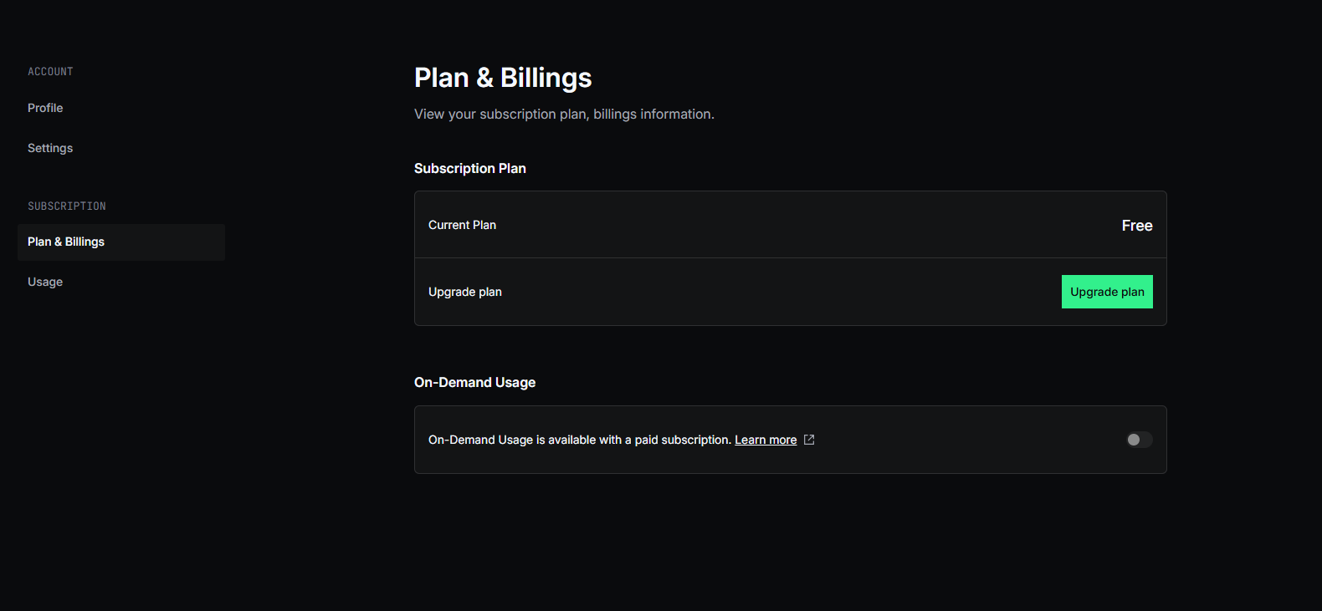Follow the Learn more link
The image size is (1322, 611).
(765, 440)
